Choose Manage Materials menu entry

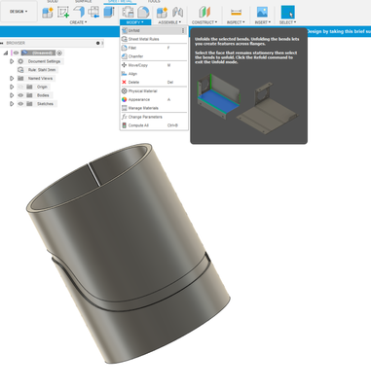154,108
